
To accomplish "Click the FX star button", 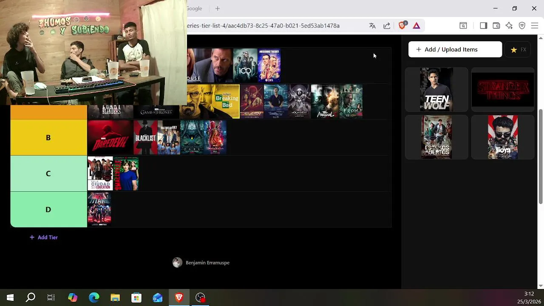I will point(518,50).
